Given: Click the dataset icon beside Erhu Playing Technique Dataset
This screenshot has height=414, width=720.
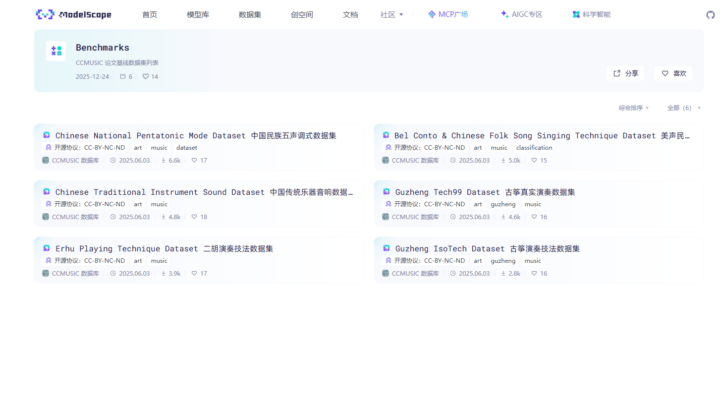Looking at the screenshot, I should coord(46,248).
